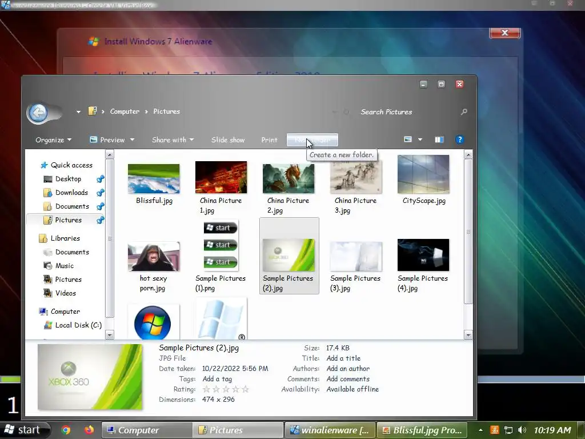Select China Picture 2.jpg dragon thumbnail
The width and height of the screenshot is (585, 439).
tap(289, 178)
